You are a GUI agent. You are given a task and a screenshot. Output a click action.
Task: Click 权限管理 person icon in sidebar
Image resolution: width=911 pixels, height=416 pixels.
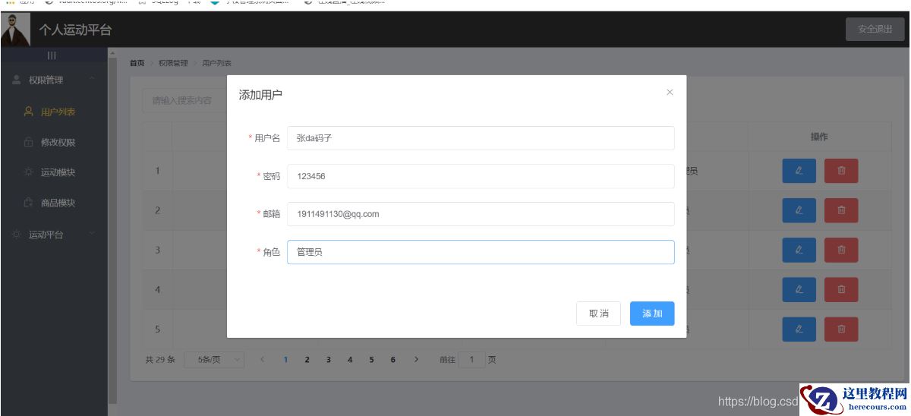(17, 80)
